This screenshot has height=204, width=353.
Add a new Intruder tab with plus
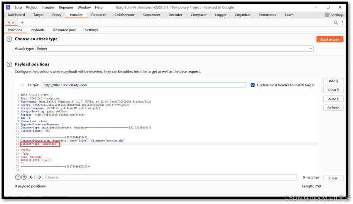[22, 23]
